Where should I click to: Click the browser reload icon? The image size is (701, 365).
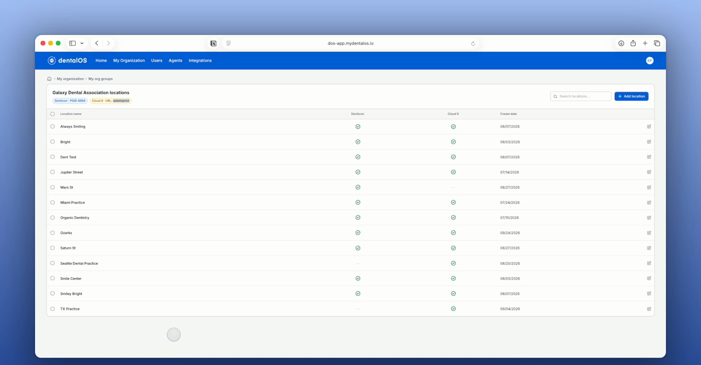(x=473, y=44)
